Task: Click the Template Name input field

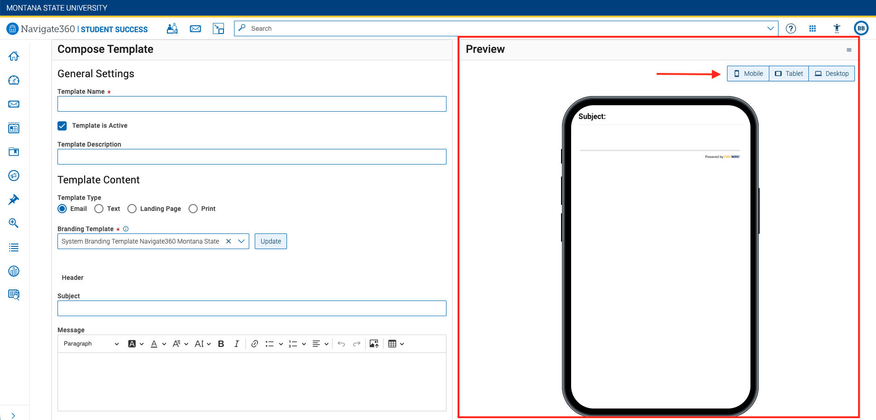Action: coord(252,104)
